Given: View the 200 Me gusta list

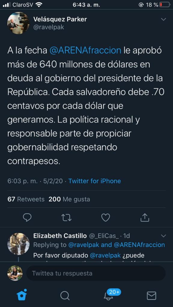Looking at the screenshot, I should [x=69, y=199].
